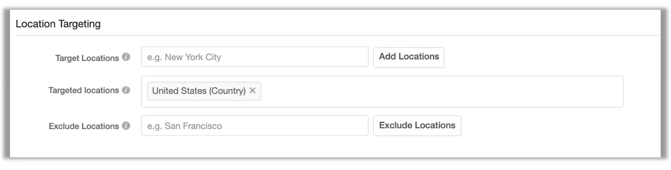Click the Targeted locations field label
This screenshot has width=671, height=170.
(83, 90)
